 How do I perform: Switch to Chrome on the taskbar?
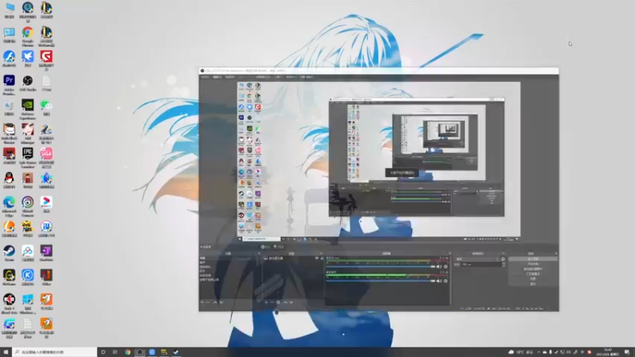(128, 352)
